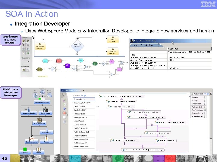Select the CreditCheckIN variable
Image resolution: width=217 pixels, height=162 pixels.
point(84,106)
